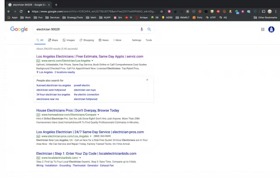This screenshot has width=280, height=177.
Task: Open the Polly bookmark
Action: (x=197, y=17)
